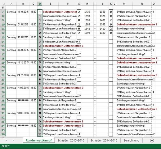Click score cell 1376
The height and width of the screenshot is (149, 161).
(102, 16)
